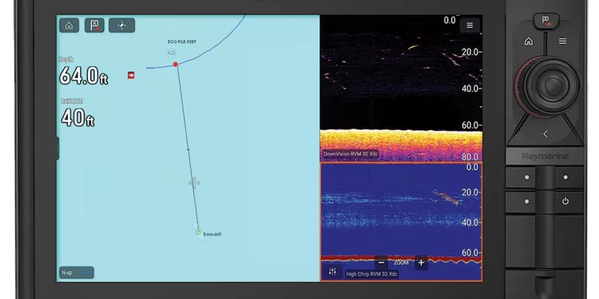Image resolution: width=599 pixels, height=299 pixels.
Task: Tap the on-screen Home icon
Action: (x=69, y=26)
